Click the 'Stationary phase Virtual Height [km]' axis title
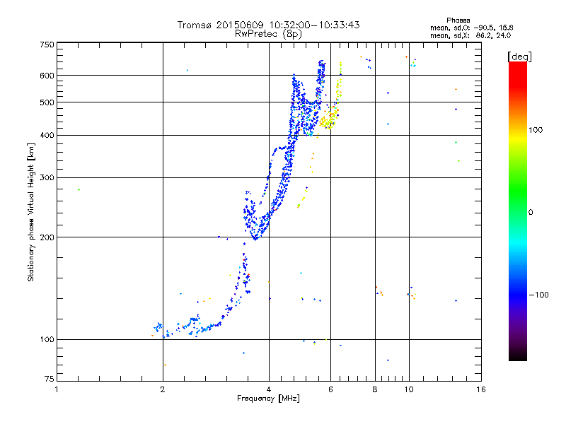The width and height of the screenshot is (566, 424). (x=31, y=212)
